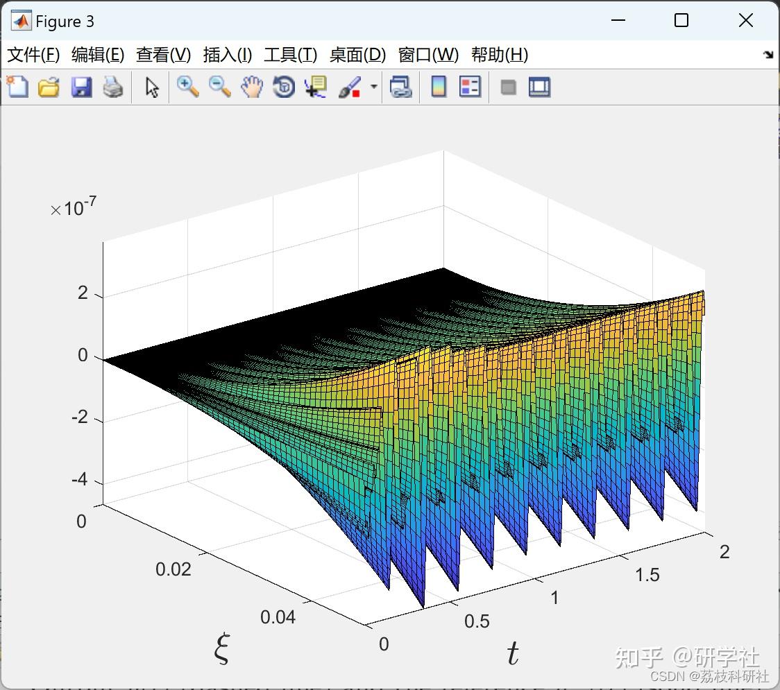Click the Hide Plot Tools button
780x690 pixels.
pos(507,87)
